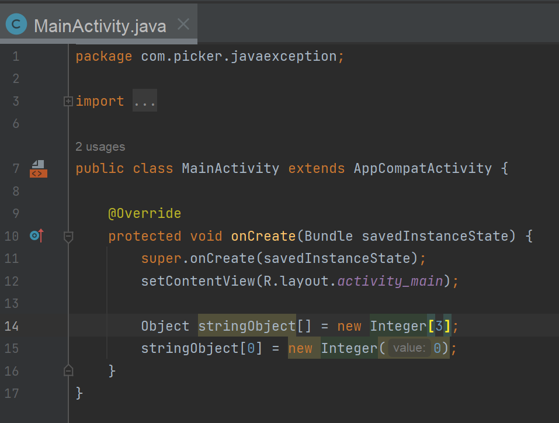Select the MainActivity.java editor tab
The image size is (559, 423).
[x=99, y=25]
